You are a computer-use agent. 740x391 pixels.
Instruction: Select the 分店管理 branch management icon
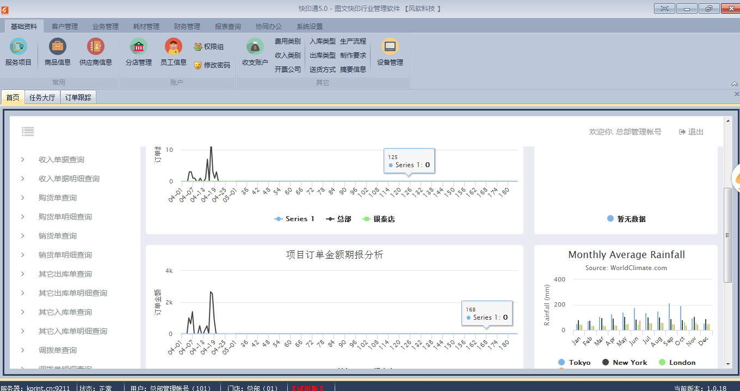click(x=138, y=48)
